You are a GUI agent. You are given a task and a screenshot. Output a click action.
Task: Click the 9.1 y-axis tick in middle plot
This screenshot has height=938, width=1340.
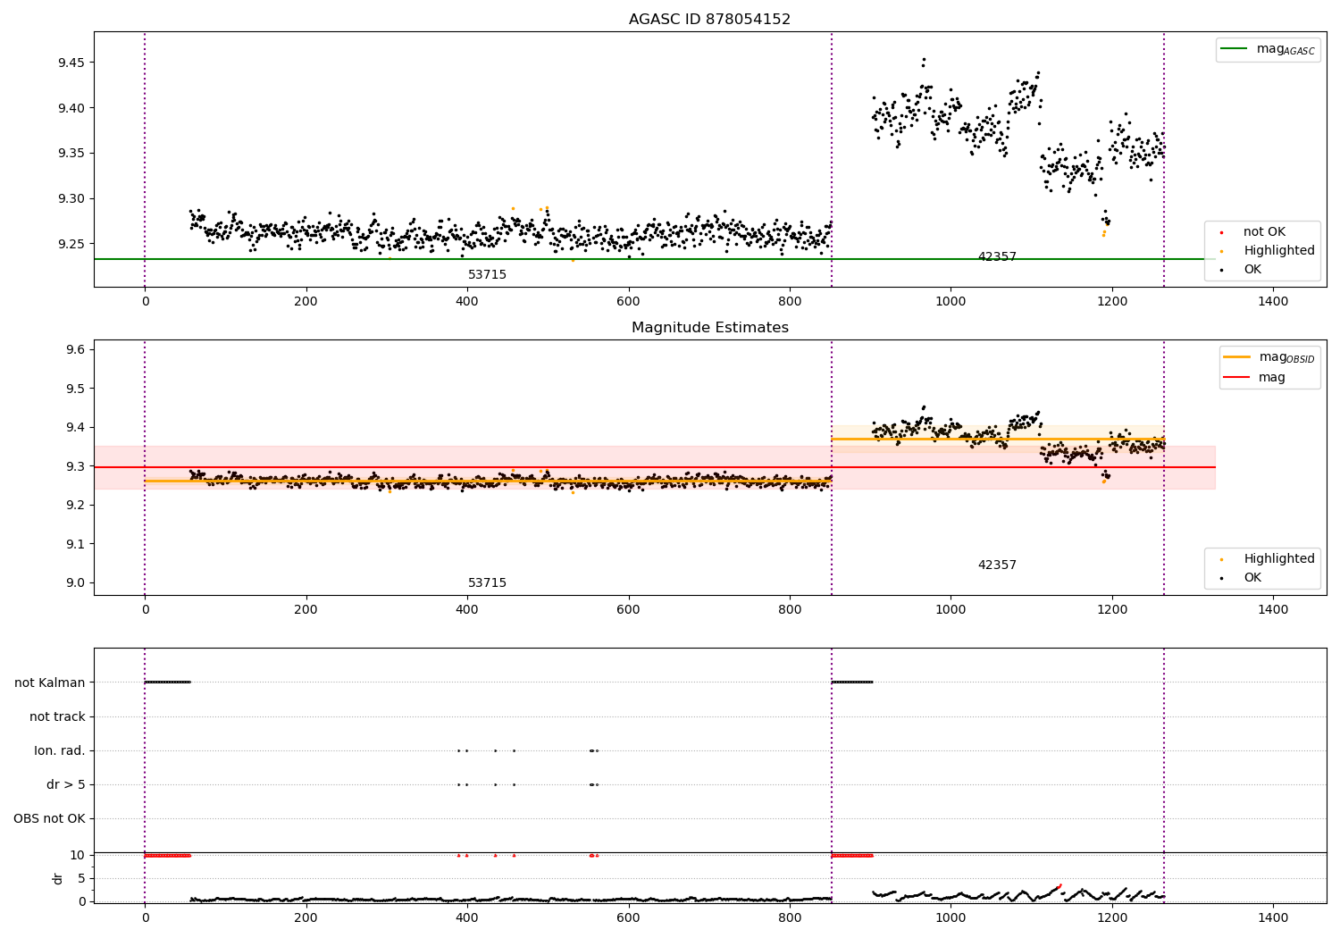click(x=74, y=545)
